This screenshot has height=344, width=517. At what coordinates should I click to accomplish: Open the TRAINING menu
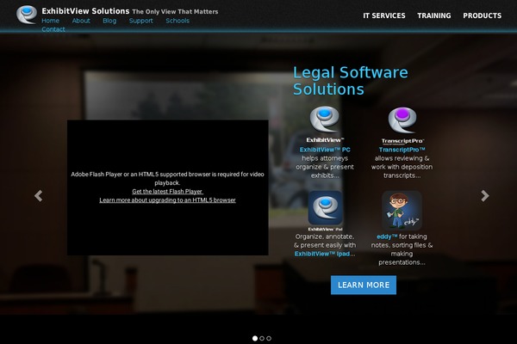click(x=434, y=15)
